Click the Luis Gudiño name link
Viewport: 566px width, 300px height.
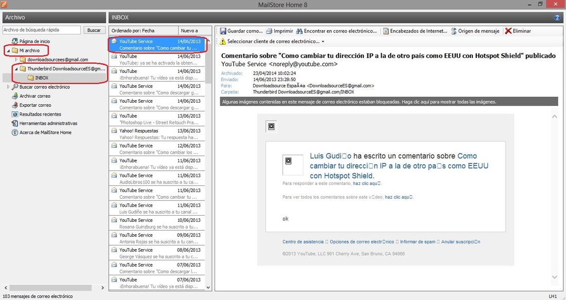tap(331, 156)
